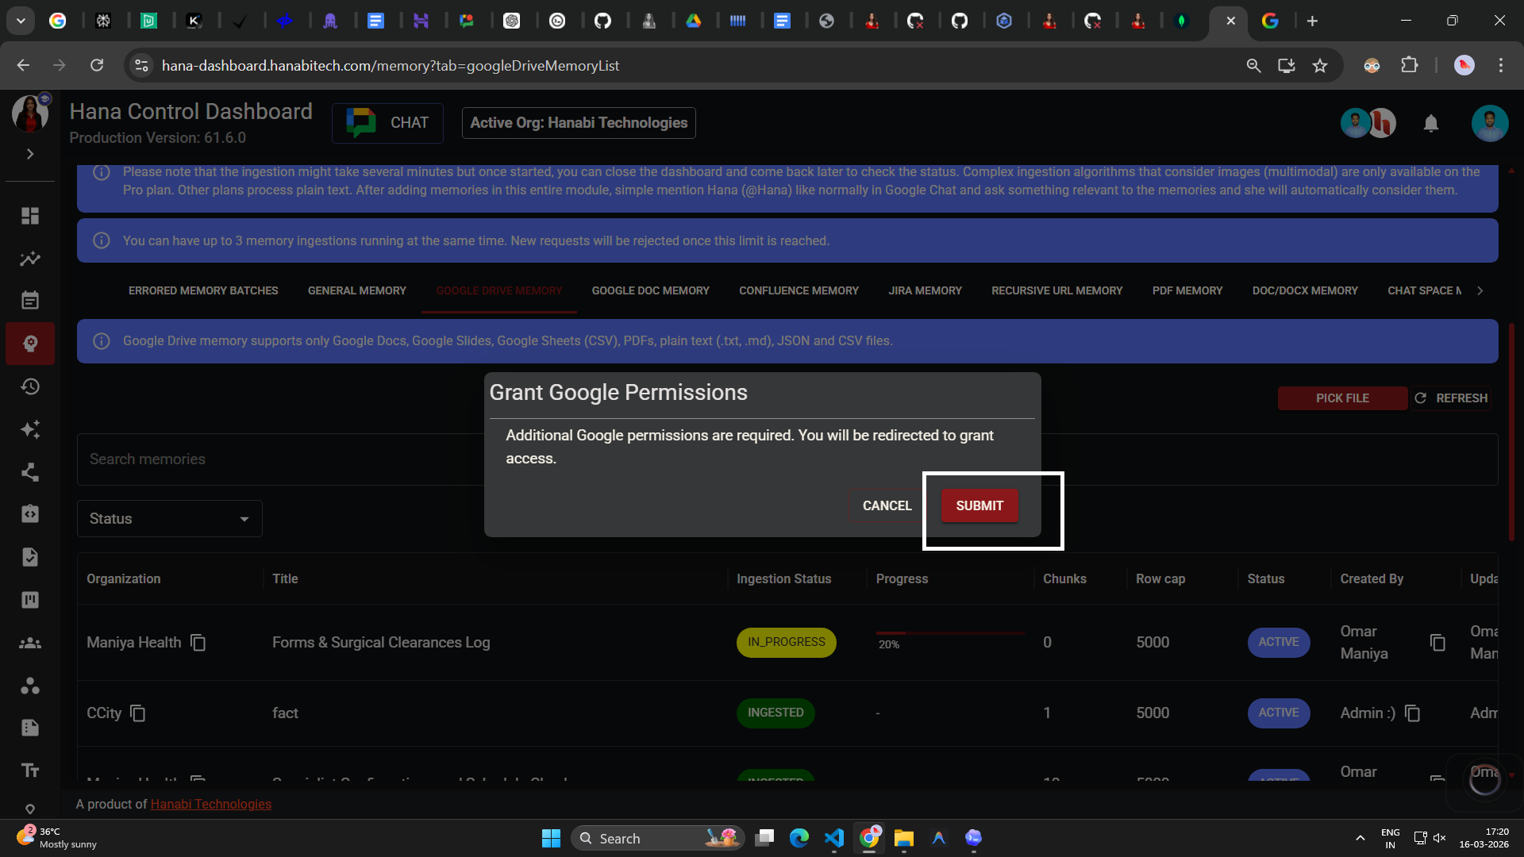
Task: Select the analytics trends icon in sidebar
Action: point(30,259)
